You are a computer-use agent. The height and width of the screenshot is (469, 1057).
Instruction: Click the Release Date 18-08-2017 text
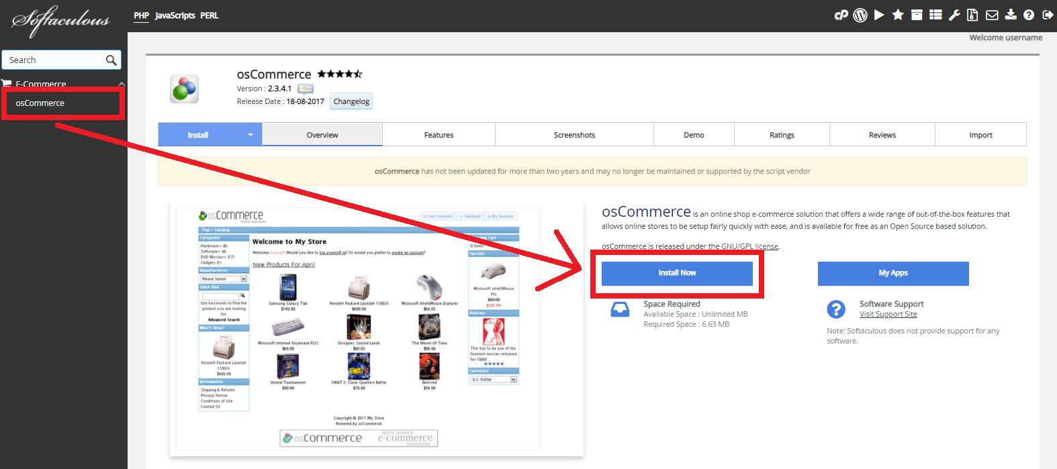tap(280, 102)
